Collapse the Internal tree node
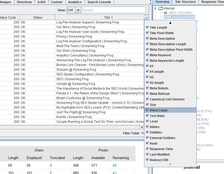The width and height of the screenshot is (224, 174). [x=155, y=8]
